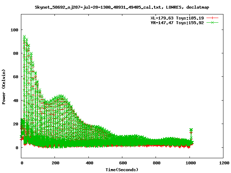Click the green YR legend line sample

coord(212,23)
